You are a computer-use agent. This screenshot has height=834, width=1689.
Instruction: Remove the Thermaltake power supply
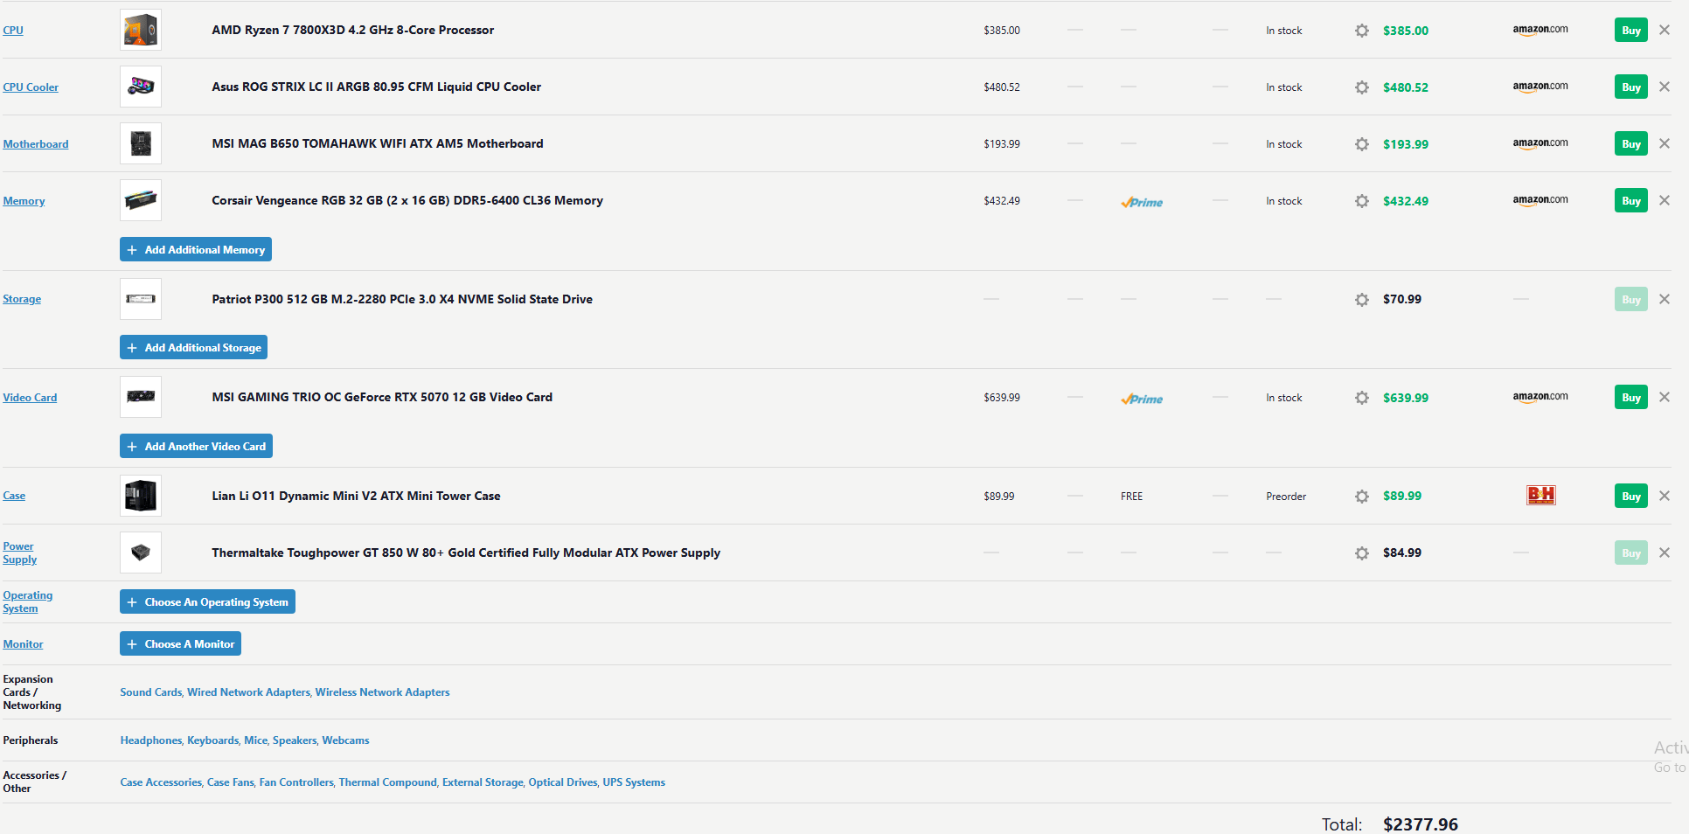(x=1665, y=553)
